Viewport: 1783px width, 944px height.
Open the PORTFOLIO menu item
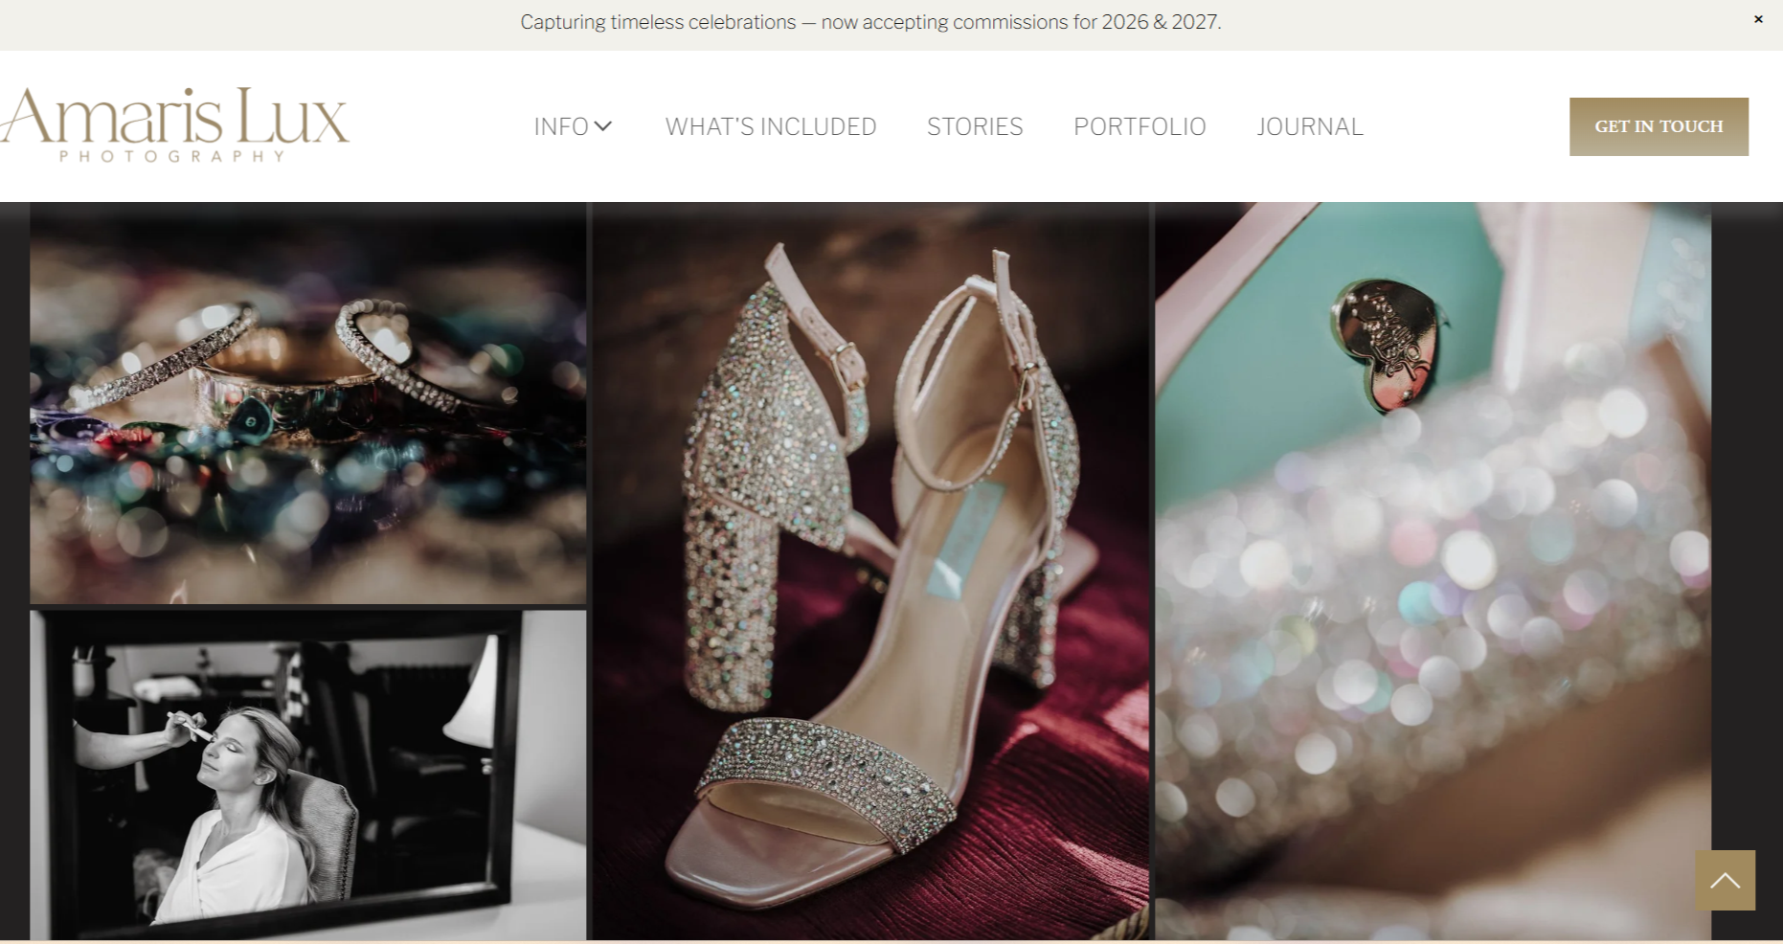(1140, 126)
